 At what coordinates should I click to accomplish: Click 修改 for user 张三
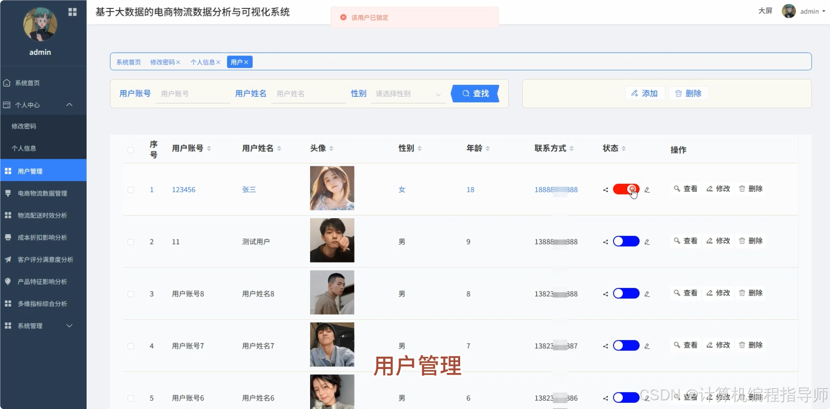[x=718, y=189]
